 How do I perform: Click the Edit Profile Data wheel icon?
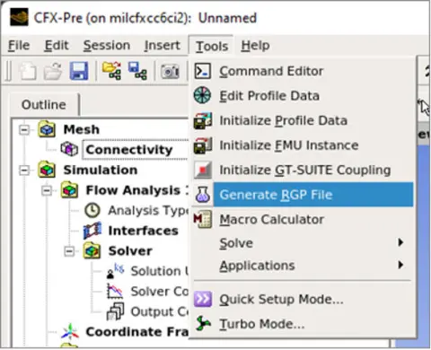point(203,95)
